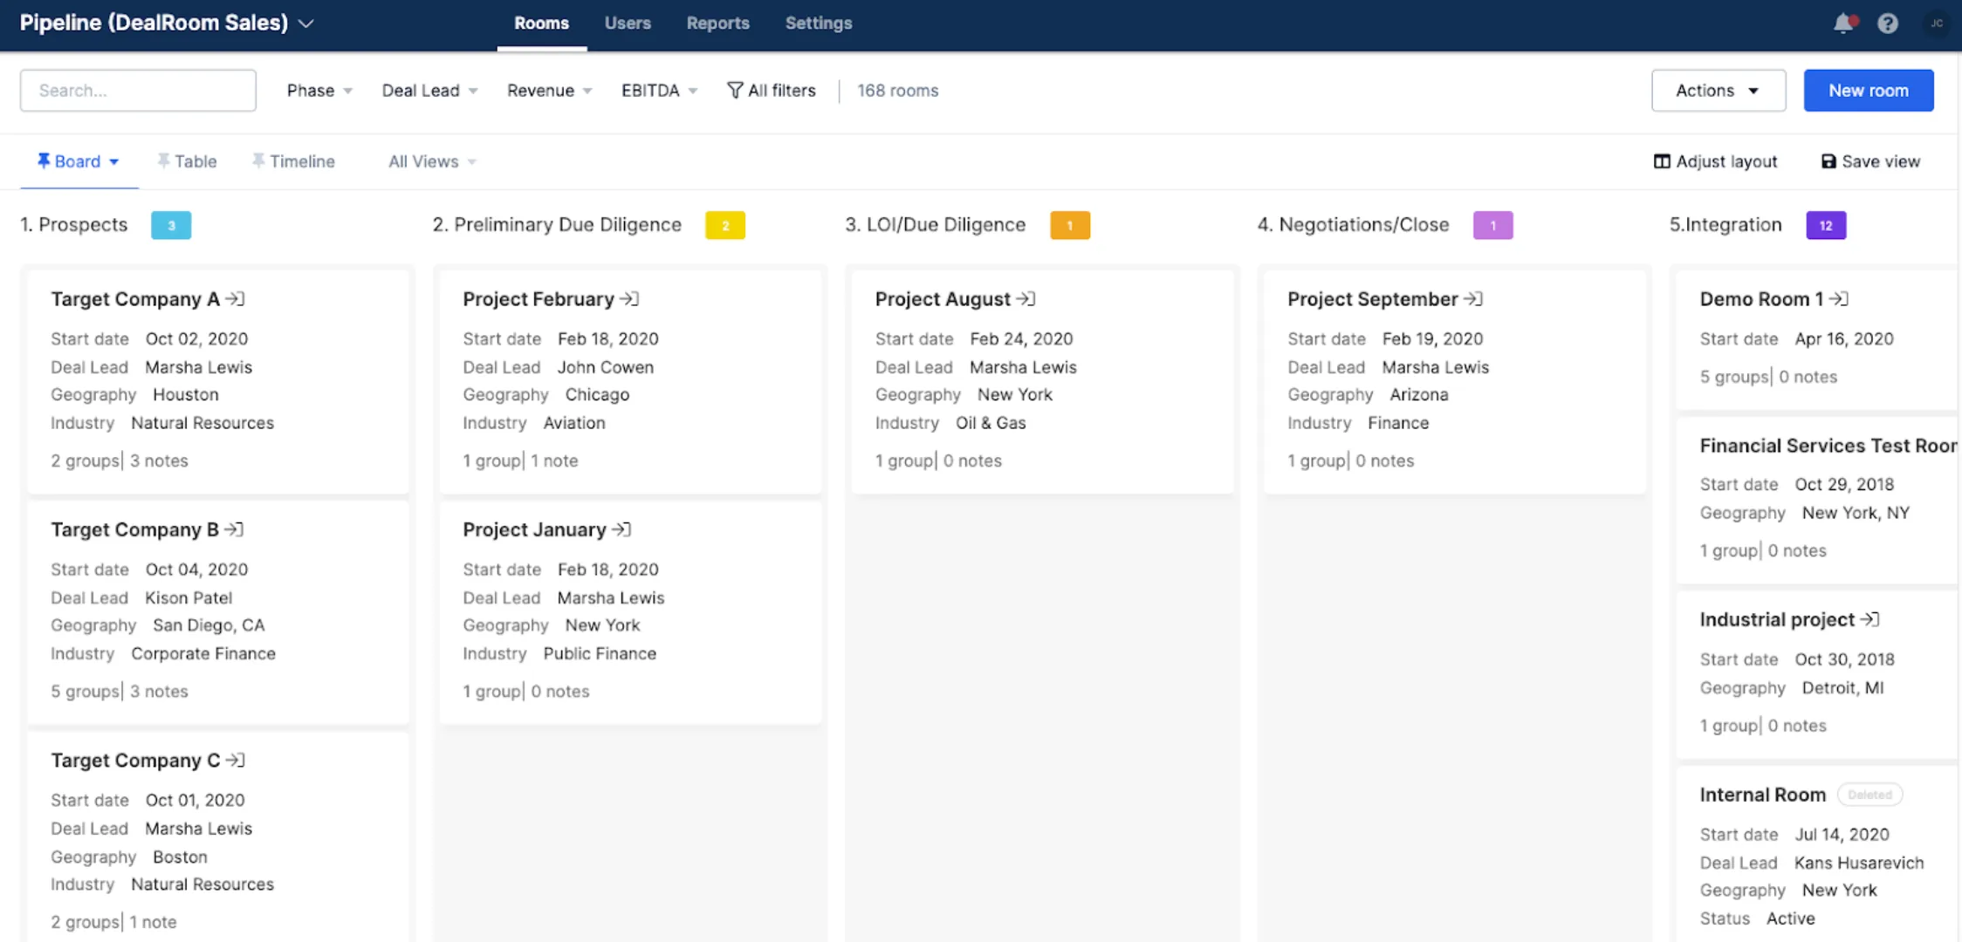Open the notifications bell icon
This screenshot has height=942, width=1962.
tap(1843, 24)
